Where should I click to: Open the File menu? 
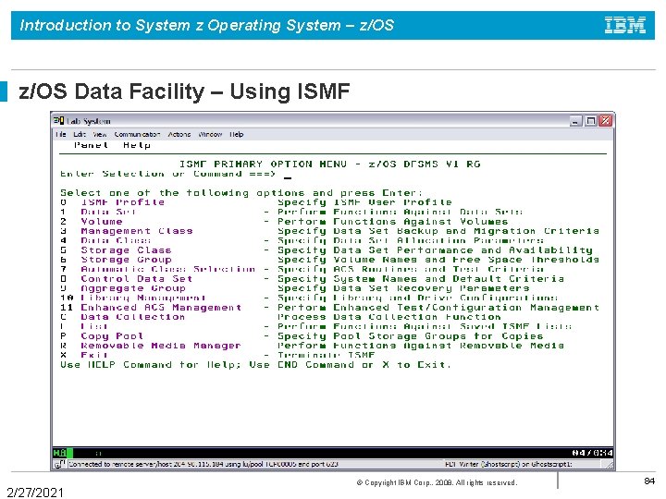[61, 134]
